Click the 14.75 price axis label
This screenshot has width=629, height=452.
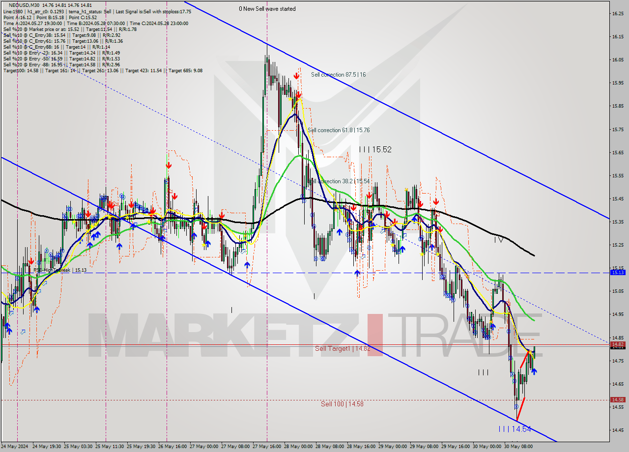(x=617, y=361)
